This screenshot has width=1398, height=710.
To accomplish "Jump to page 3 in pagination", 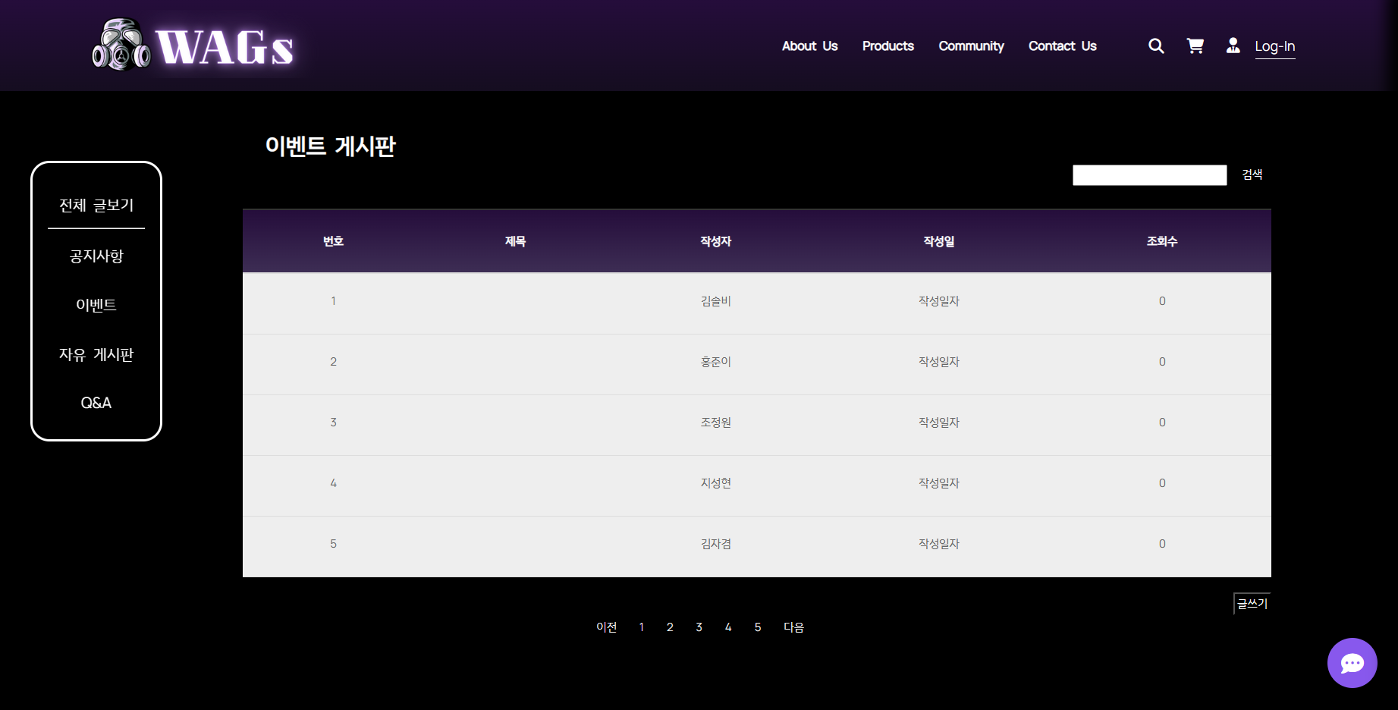I will pyautogui.click(x=699, y=627).
